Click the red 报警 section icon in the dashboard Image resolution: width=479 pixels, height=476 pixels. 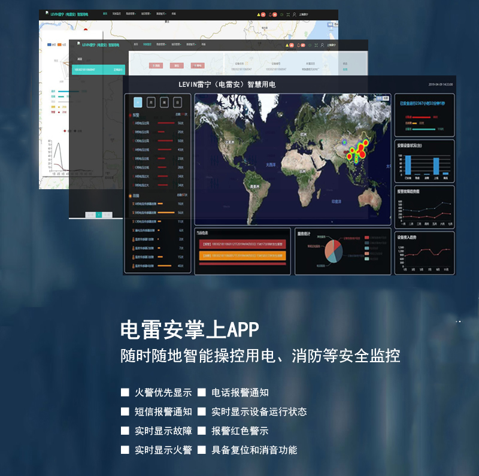(x=131, y=116)
